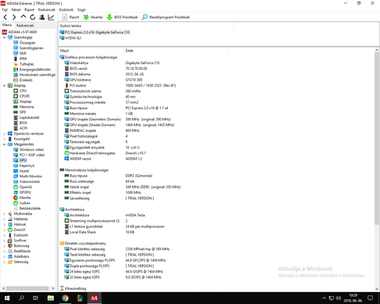The height and width of the screenshot is (304, 380).
Task: Click the user silhouette toolbar icon
Action: [42, 17]
